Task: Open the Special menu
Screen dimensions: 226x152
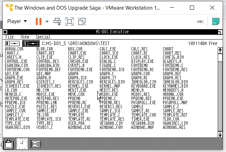Action: point(43,37)
